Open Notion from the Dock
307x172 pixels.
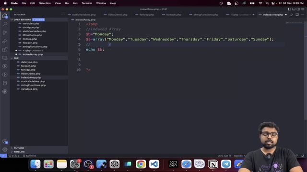tap(213, 164)
